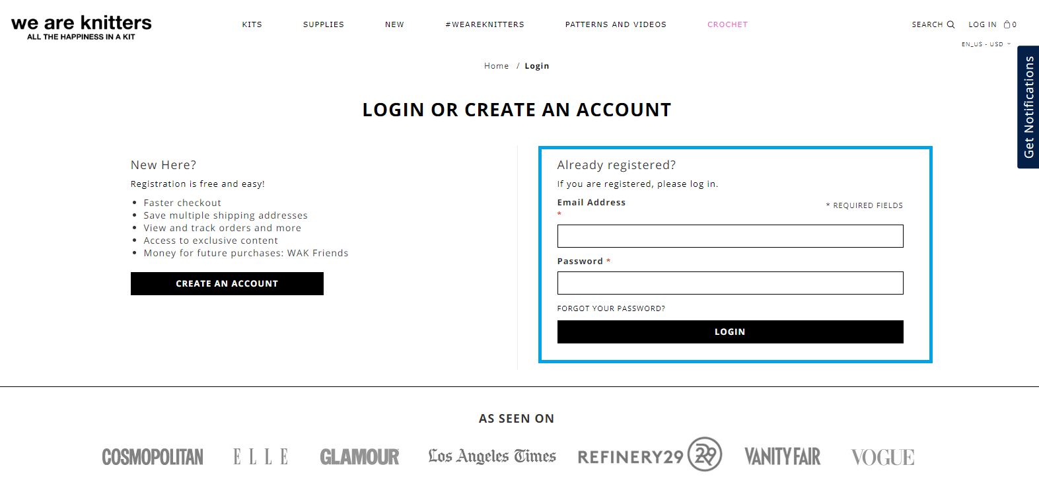Click the Vogue logo

point(882,457)
